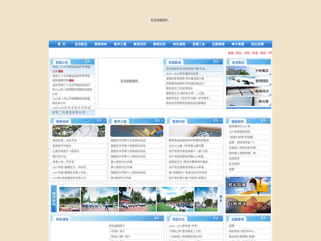Open announcement 南京二十九中致远初级中学课程总表
Viewport: 321px width, 241px height.
coord(71,69)
